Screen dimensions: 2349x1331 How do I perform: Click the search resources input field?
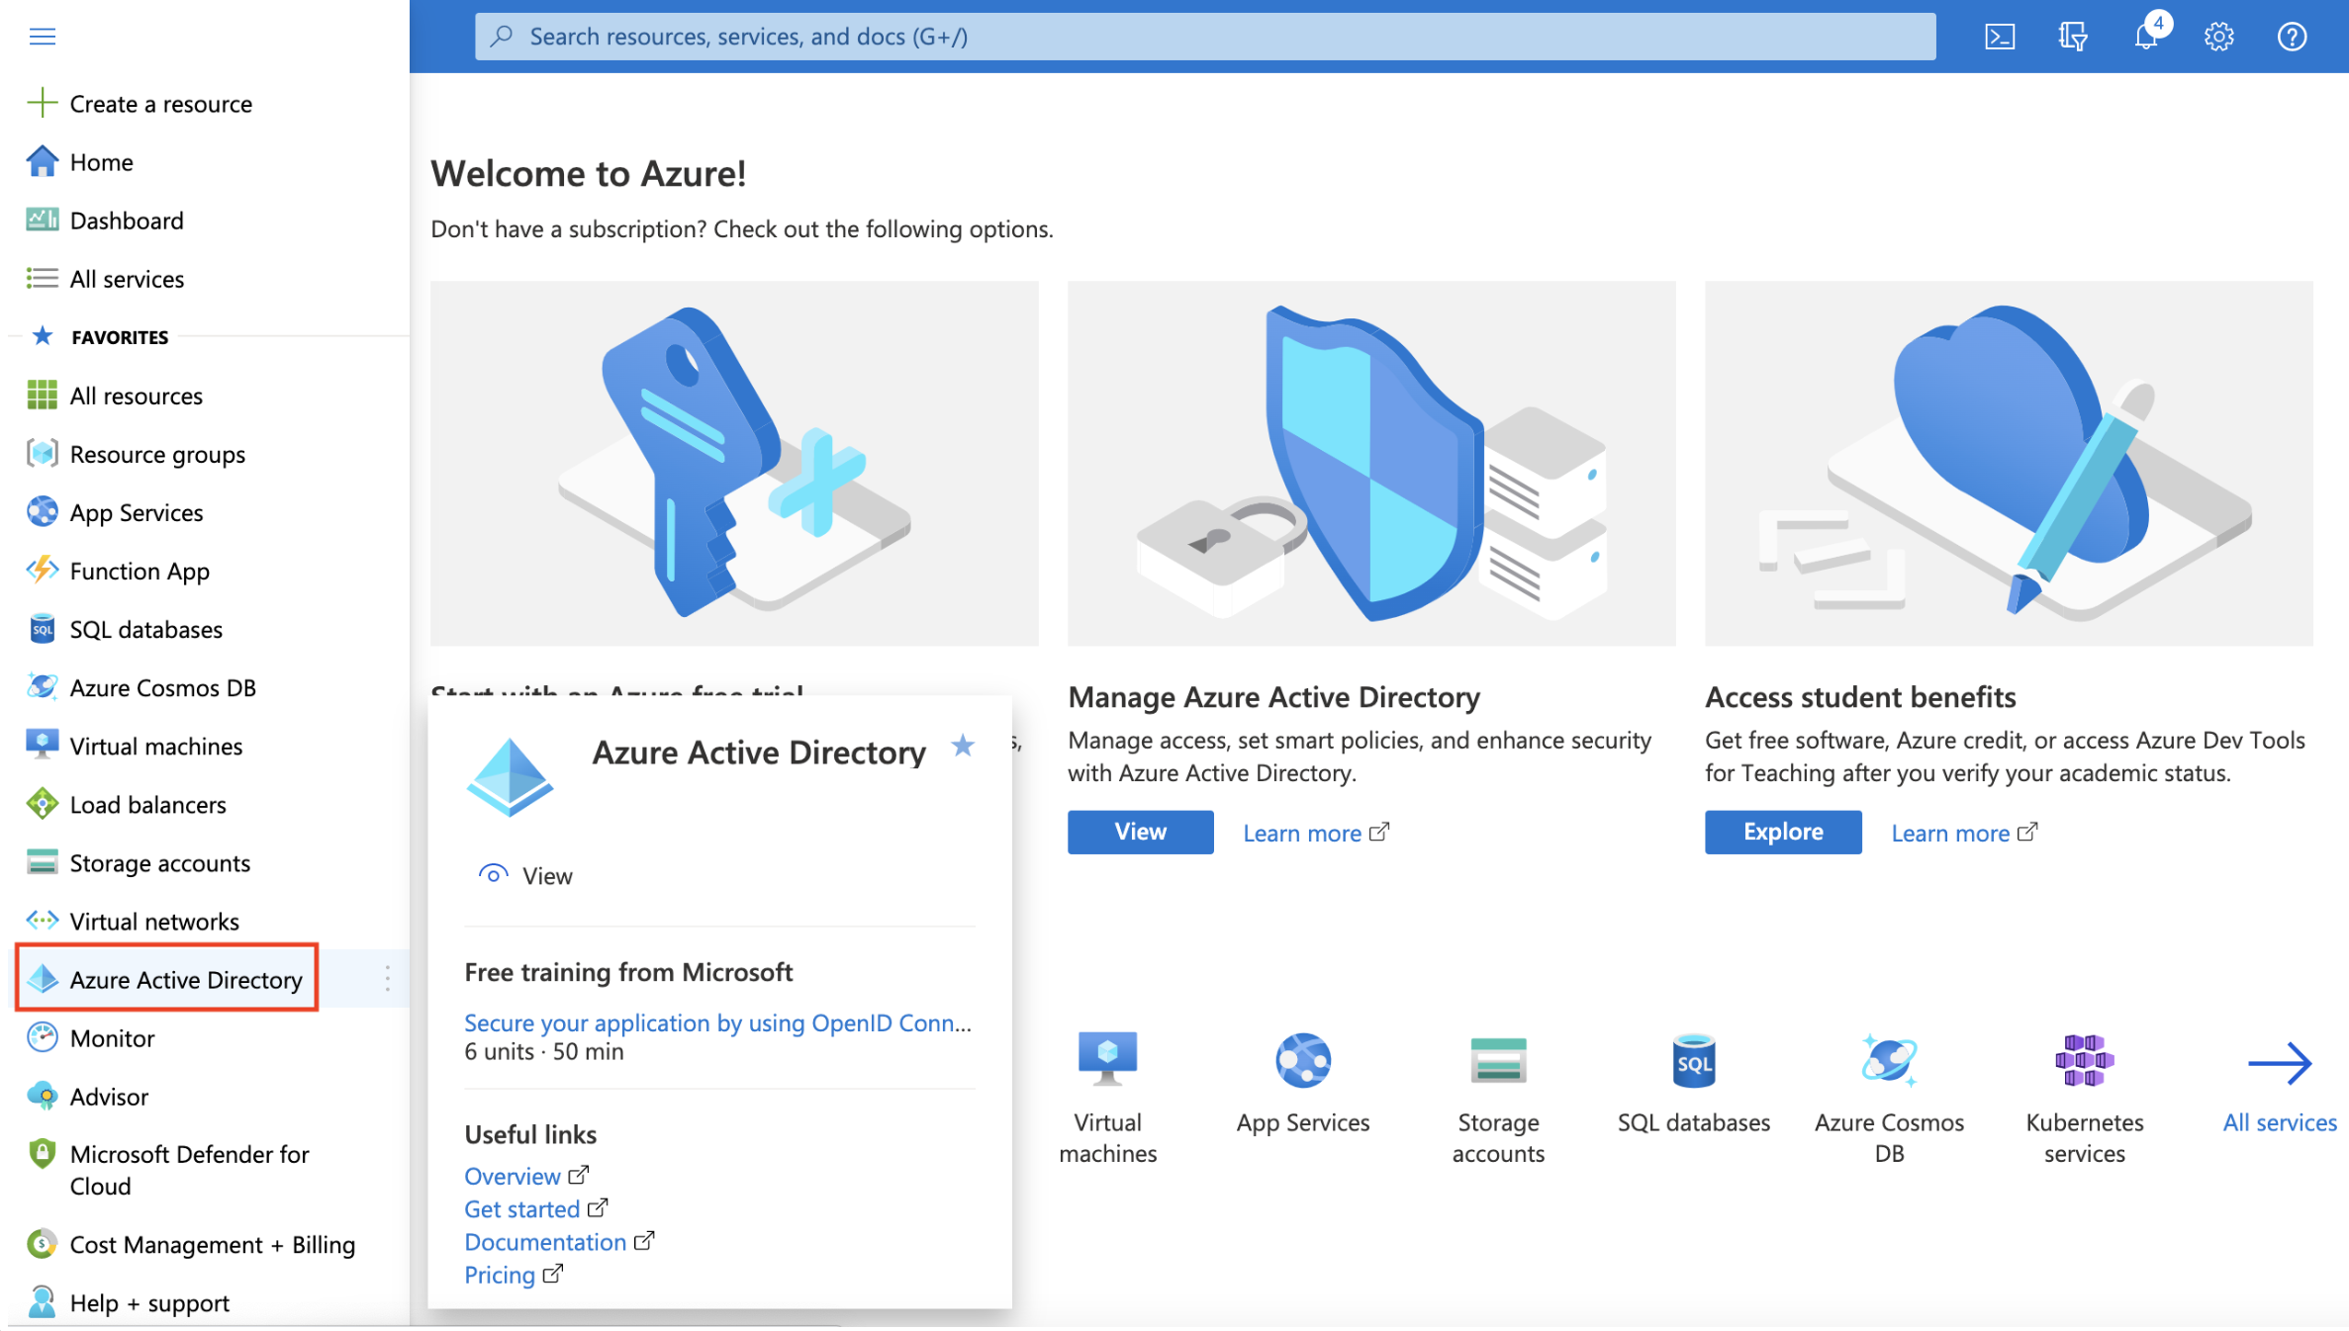(1206, 36)
